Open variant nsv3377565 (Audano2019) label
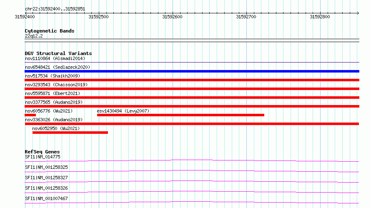The image size is (371, 208). click(x=54, y=102)
